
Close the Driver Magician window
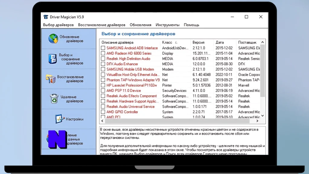click(x=261, y=17)
